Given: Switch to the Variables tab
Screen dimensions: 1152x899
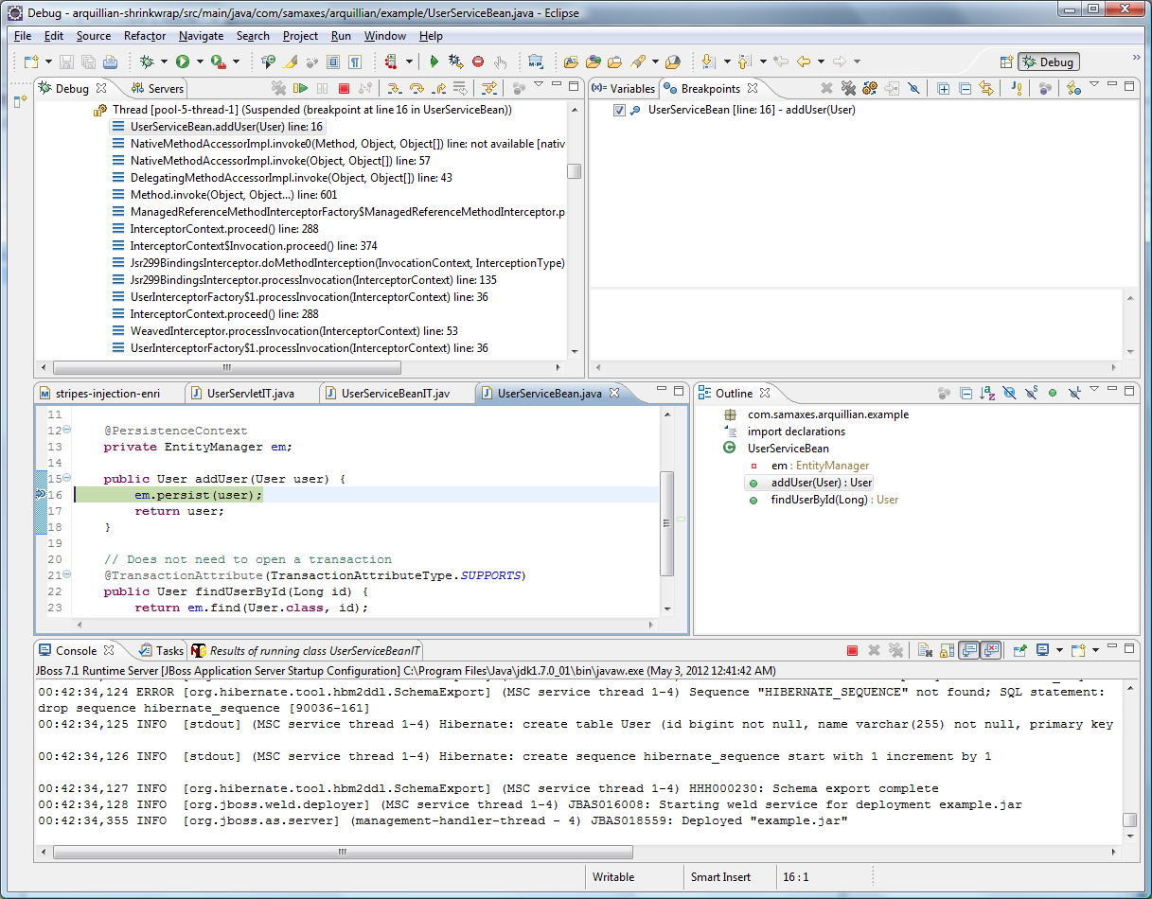Looking at the screenshot, I should pos(624,89).
